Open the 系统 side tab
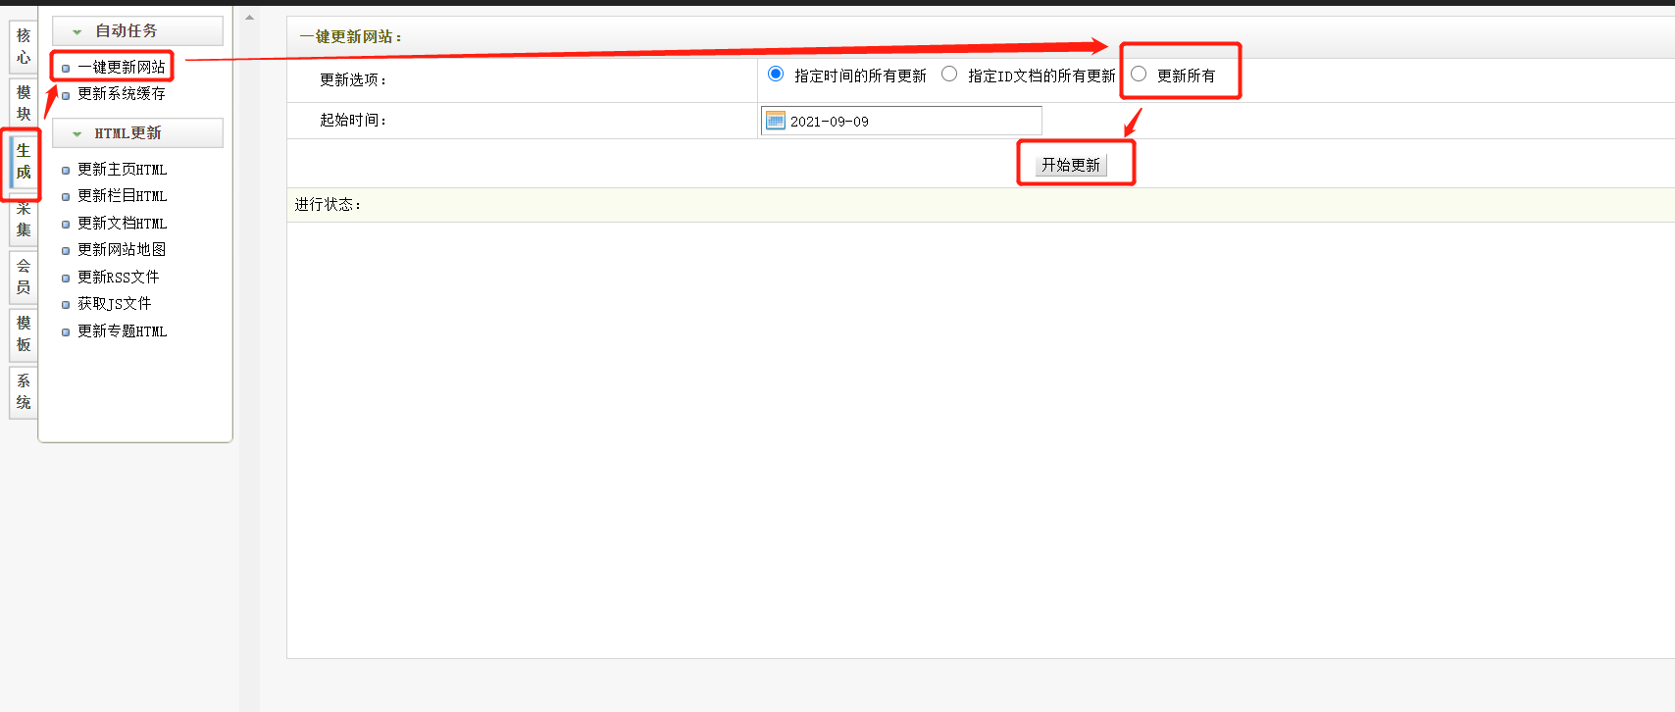This screenshot has height=712, width=1675. [24, 391]
